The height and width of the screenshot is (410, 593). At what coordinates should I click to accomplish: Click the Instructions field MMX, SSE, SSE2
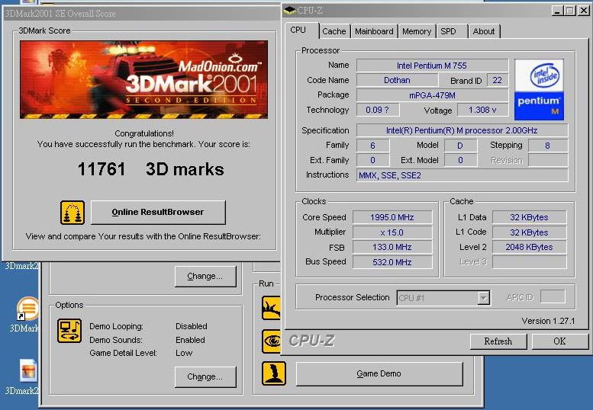click(462, 175)
